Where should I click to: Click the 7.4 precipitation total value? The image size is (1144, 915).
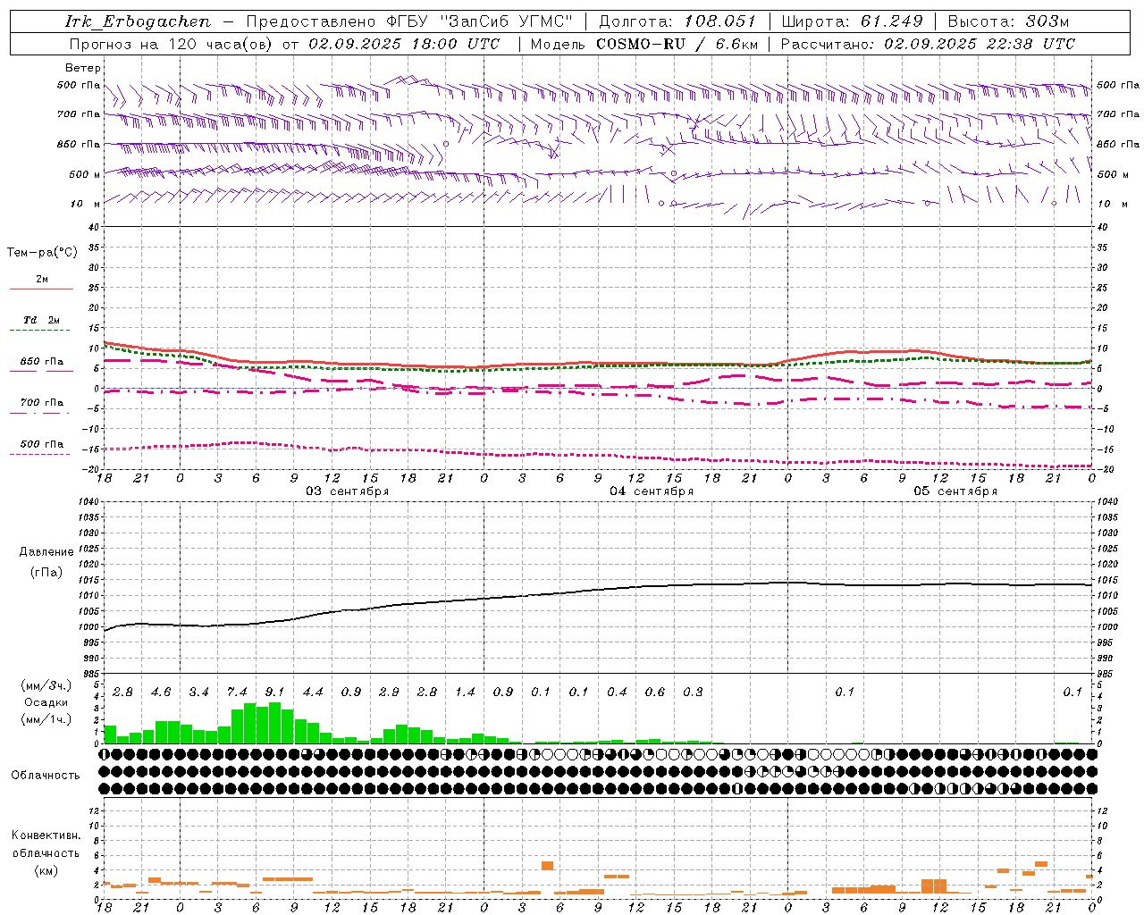click(237, 693)
